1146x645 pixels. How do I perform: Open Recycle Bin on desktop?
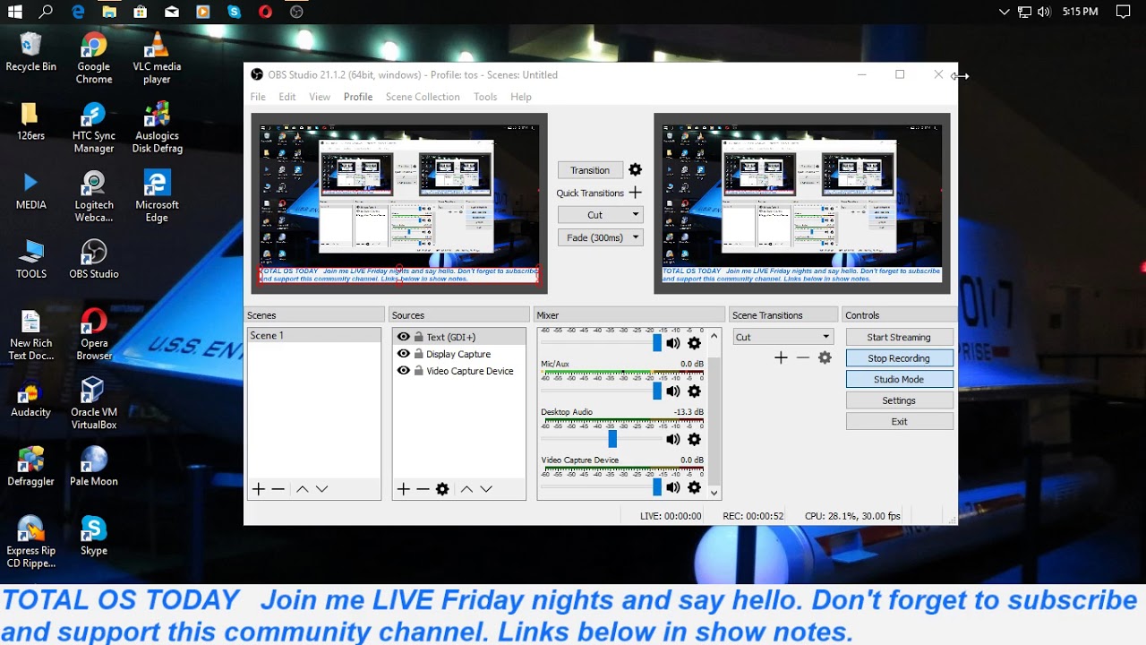click(x=31, y=52)
